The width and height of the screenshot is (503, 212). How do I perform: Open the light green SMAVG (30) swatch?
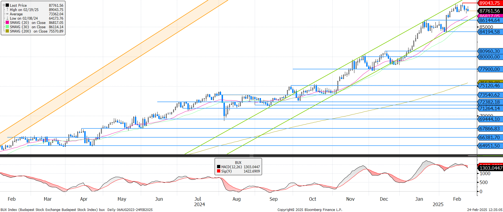[x=7, y=27]
